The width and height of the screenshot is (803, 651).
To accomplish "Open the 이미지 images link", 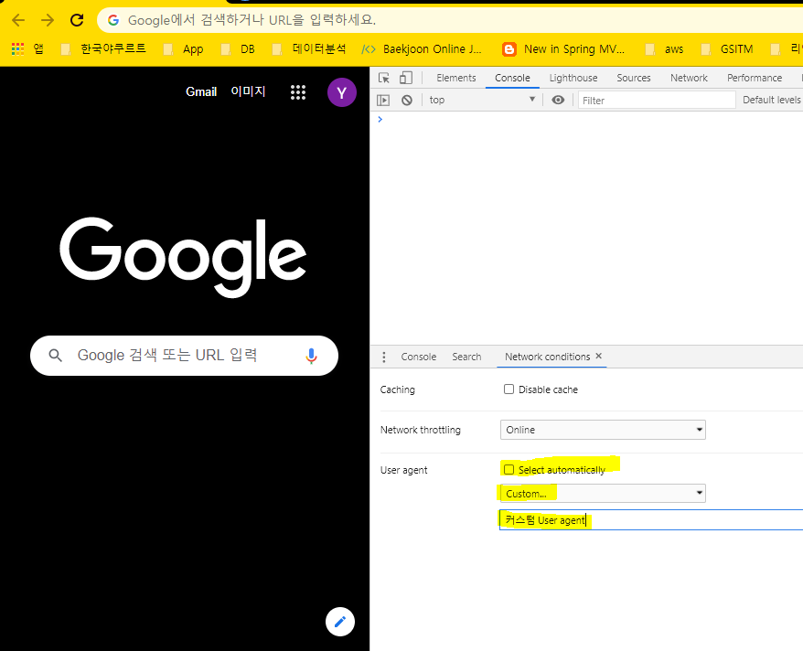I will [248, 91].
